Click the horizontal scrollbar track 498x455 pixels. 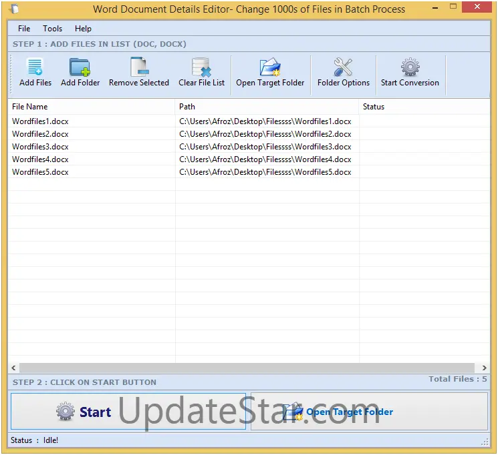[247, 368]
